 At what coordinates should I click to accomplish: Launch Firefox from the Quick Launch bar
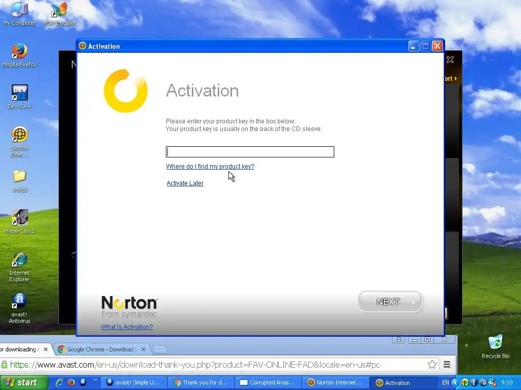pos(71,382)
